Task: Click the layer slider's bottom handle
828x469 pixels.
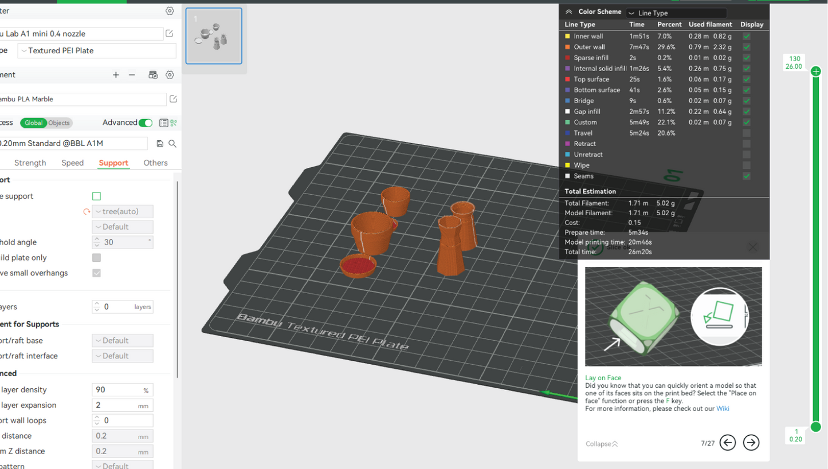Action: tap(816, 427)
